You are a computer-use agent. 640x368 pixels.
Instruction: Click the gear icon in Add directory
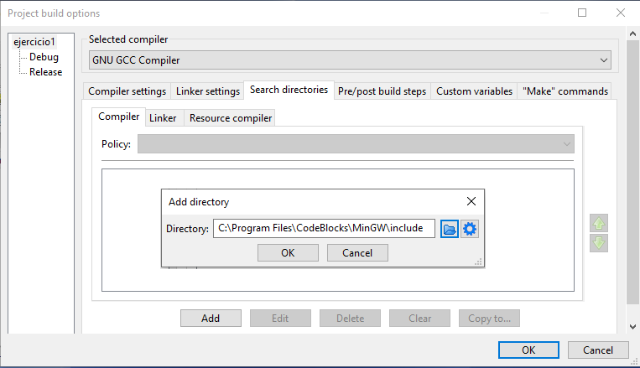[470, 229]
